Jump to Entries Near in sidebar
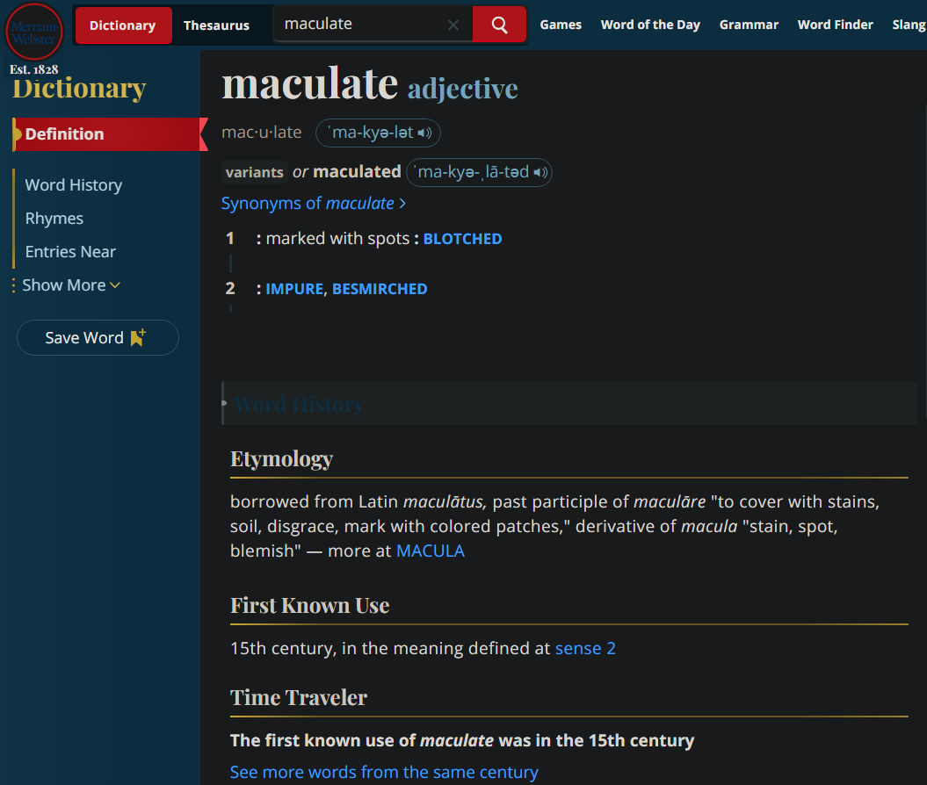 click(70, 252)
